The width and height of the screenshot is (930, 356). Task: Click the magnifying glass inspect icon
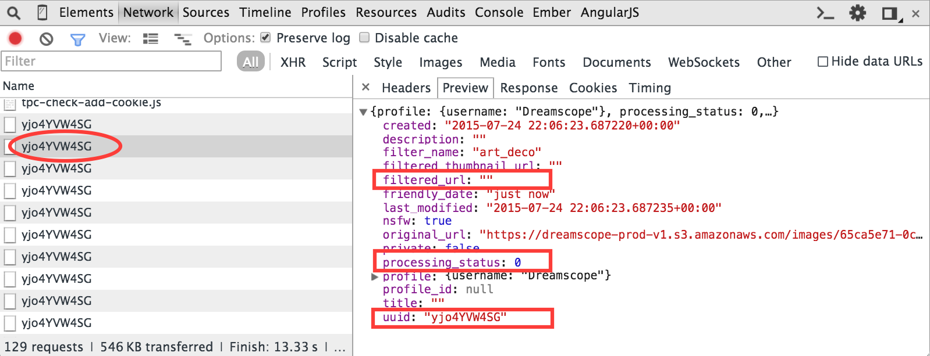click(13, 12)
